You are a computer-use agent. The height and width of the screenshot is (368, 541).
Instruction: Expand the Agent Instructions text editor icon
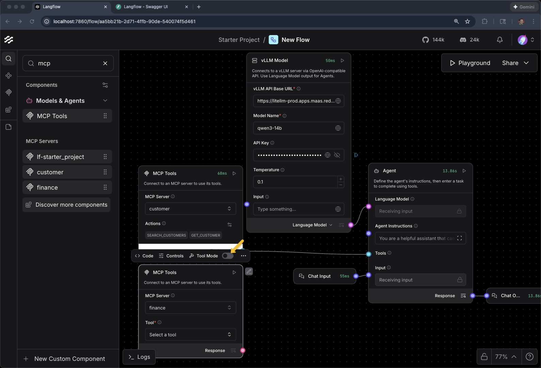click(459, 238)
